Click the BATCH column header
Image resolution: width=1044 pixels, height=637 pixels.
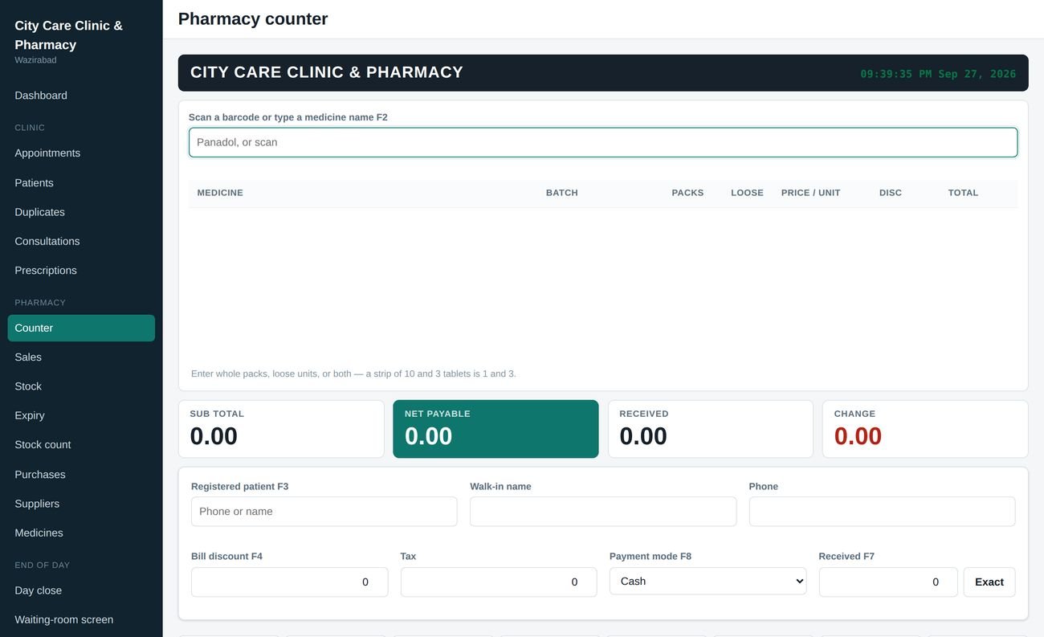[562, 193]
